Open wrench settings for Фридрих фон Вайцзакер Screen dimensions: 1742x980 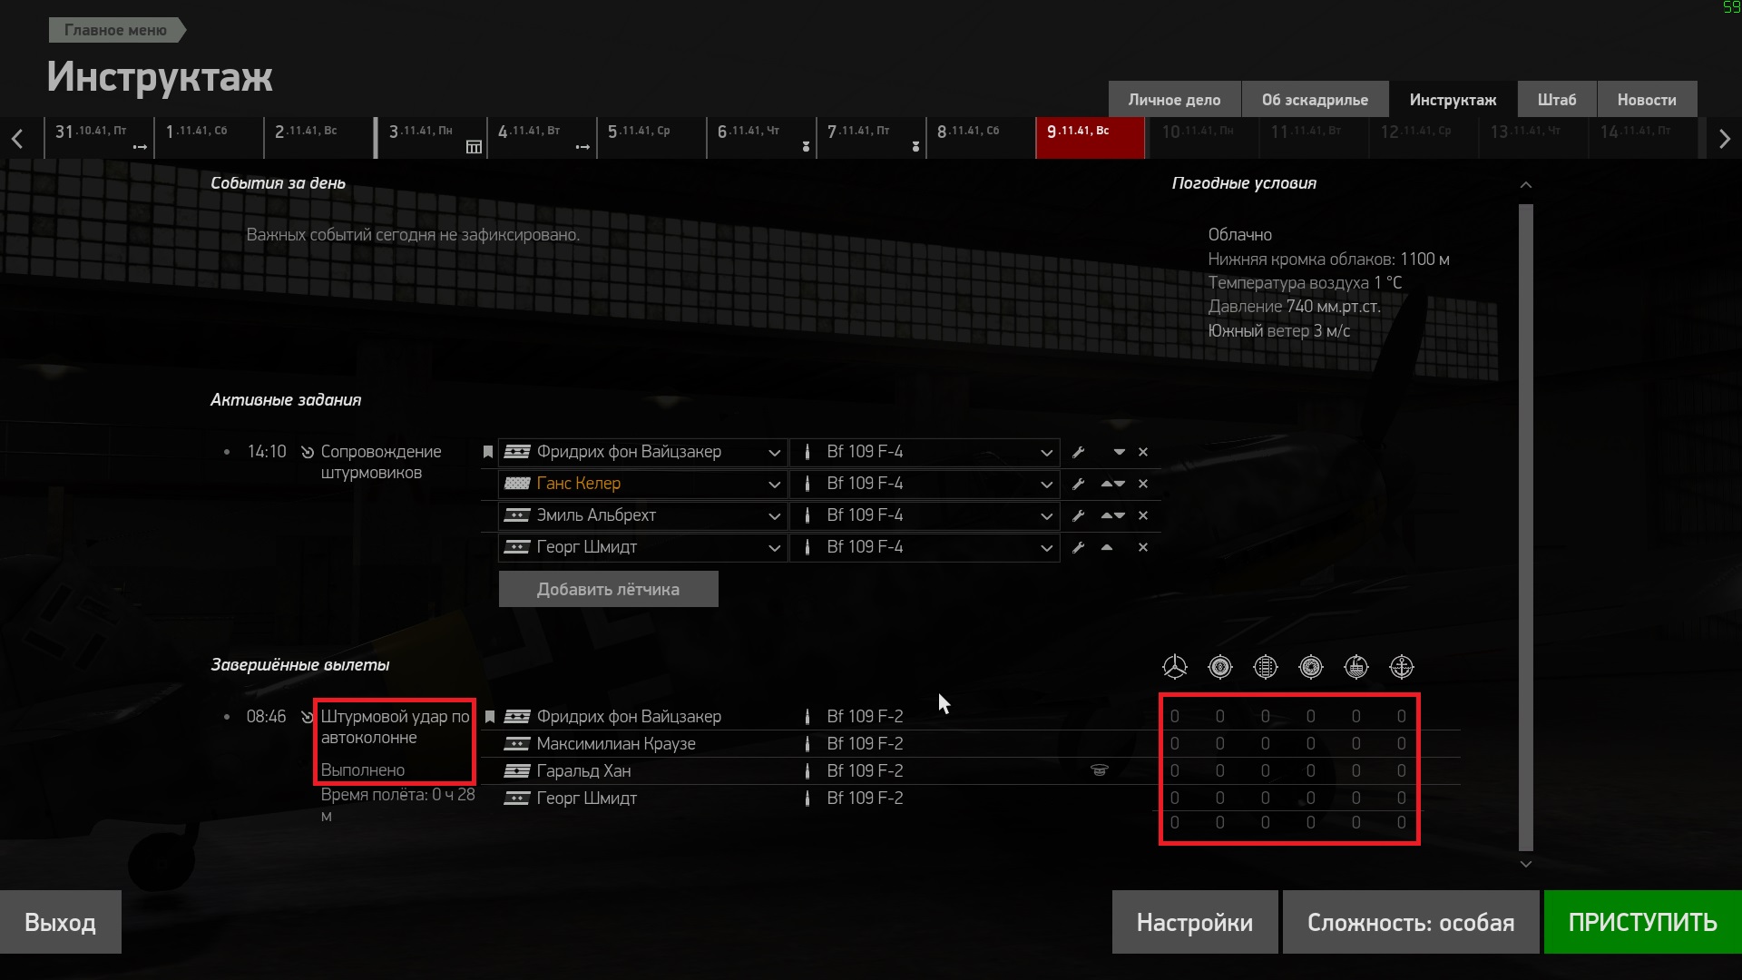pyautogui.click(x=1078, y=452)
